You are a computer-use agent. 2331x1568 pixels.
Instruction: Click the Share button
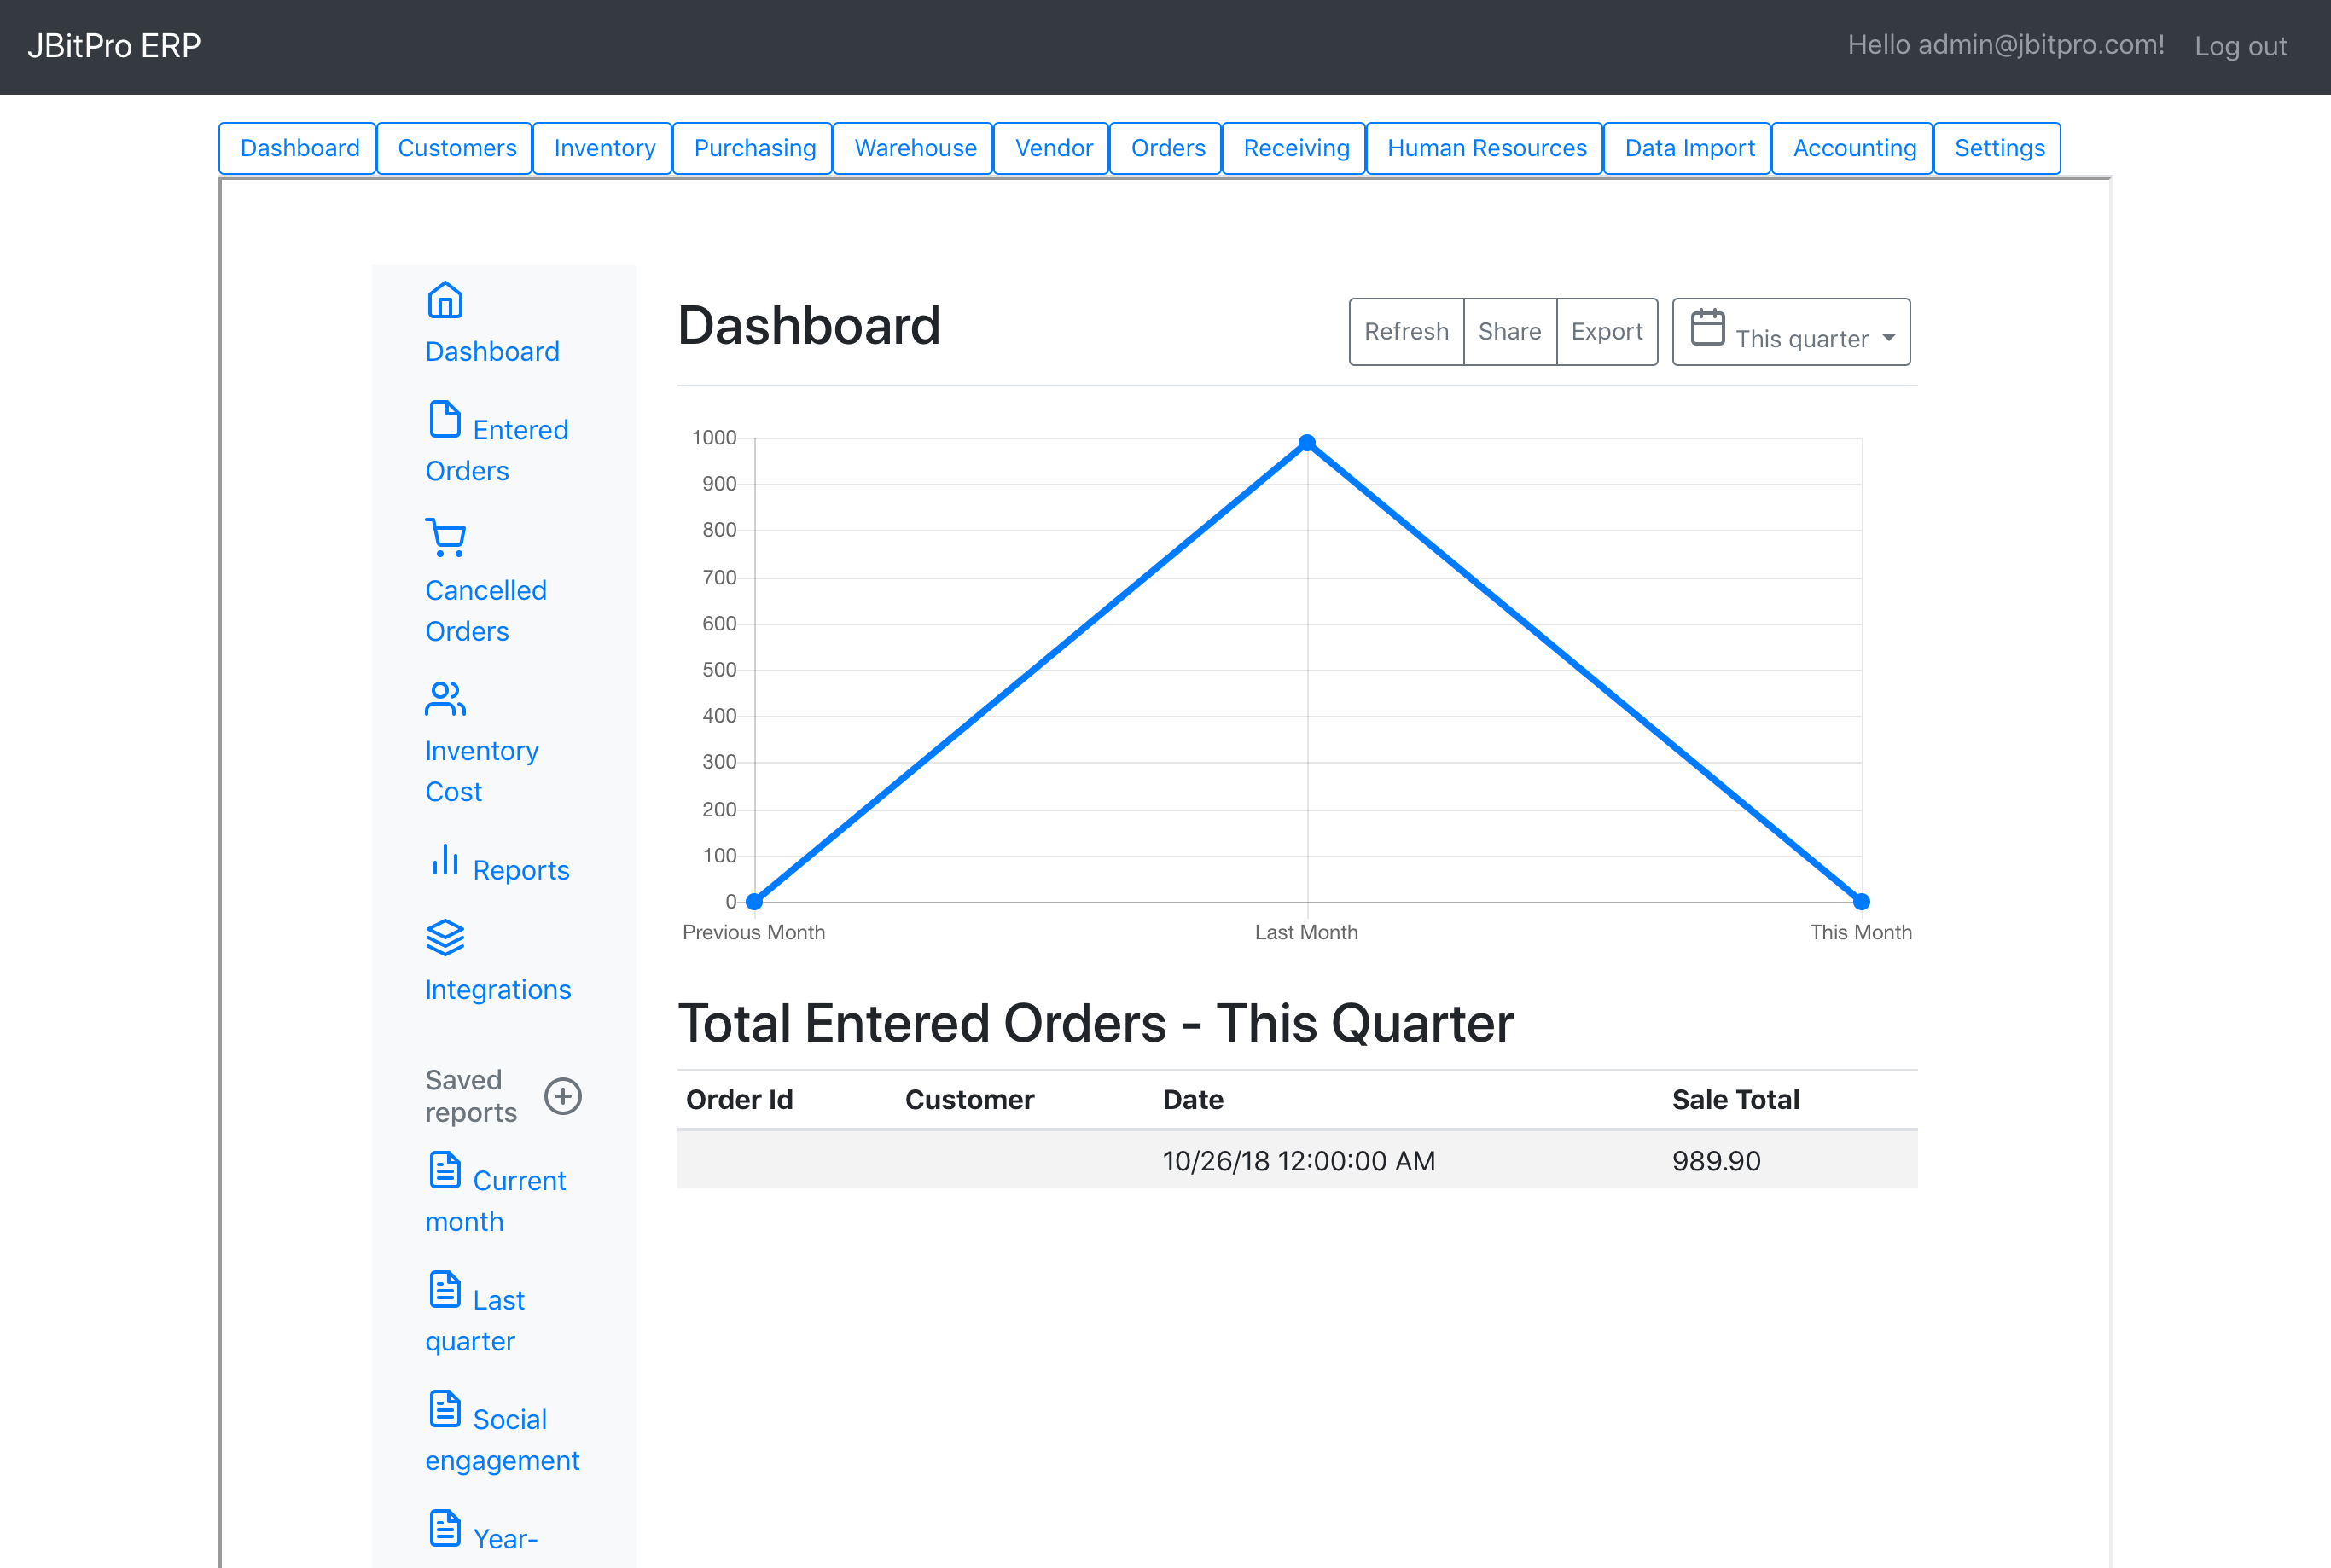pos(1510,332)
